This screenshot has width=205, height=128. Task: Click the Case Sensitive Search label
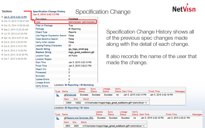(47, 39)
